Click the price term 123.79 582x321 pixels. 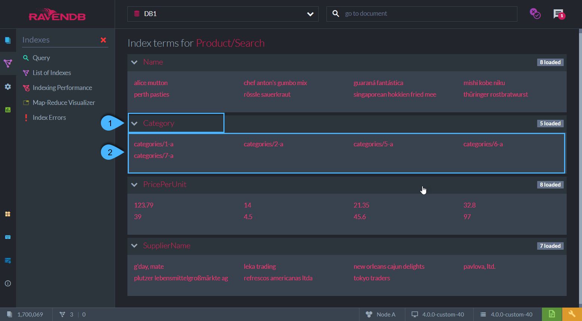pyautogui.click(x=144, y=205)
